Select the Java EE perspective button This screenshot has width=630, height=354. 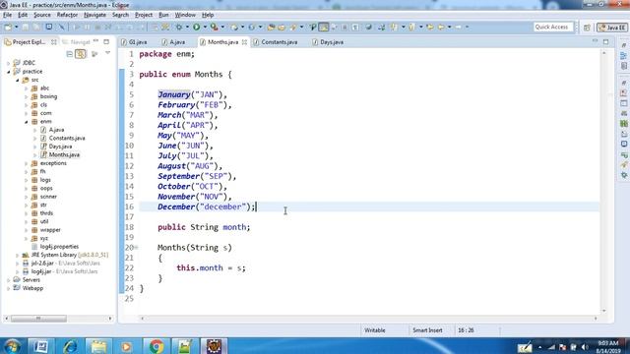click(612, 28)
